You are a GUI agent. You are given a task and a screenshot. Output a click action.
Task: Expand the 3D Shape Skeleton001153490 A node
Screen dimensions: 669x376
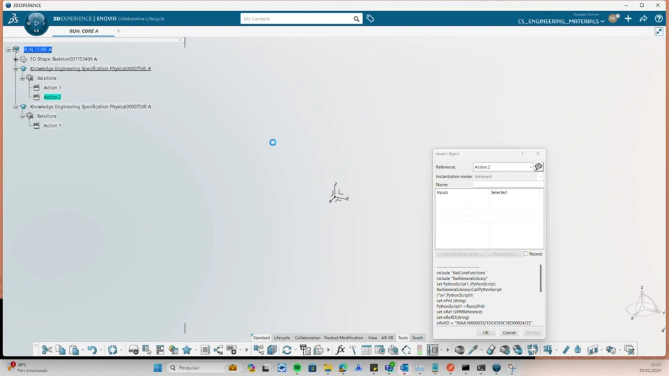click(x=16, y=58)
